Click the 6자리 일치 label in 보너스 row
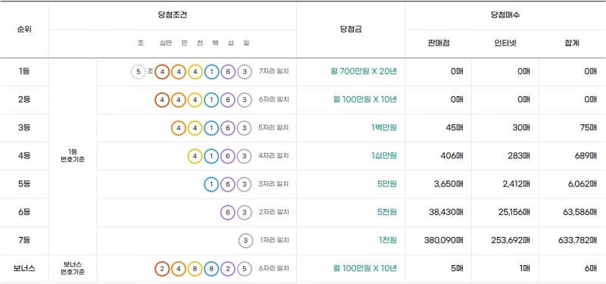Image resolution: width=606 pixels, height=284 pixels. click(x=273, y=269)
